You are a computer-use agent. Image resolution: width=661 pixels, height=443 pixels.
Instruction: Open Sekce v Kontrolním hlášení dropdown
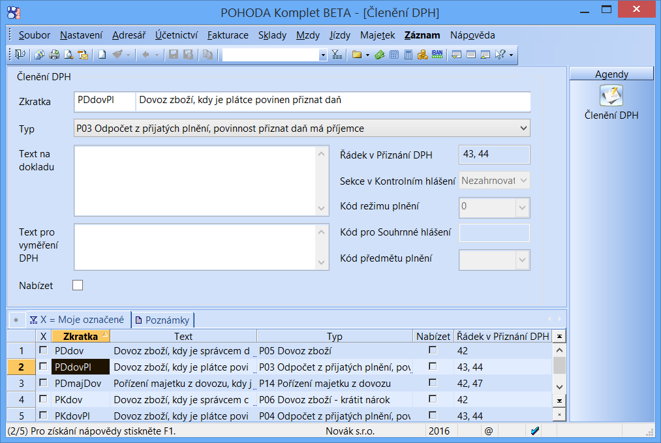[x=523, y=181]
